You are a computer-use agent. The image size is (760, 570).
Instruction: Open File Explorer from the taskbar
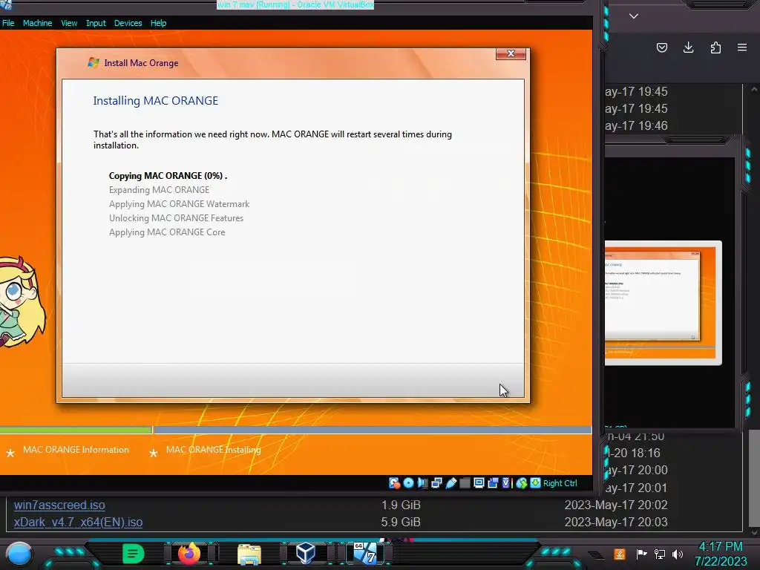(249, 554)
